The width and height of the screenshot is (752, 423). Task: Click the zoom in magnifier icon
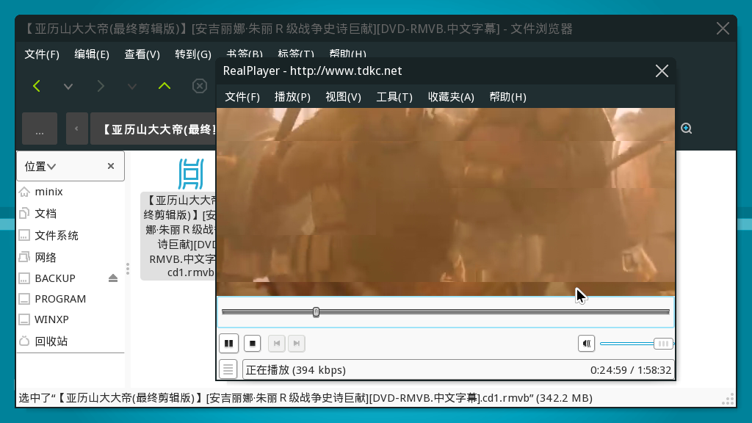687,129
